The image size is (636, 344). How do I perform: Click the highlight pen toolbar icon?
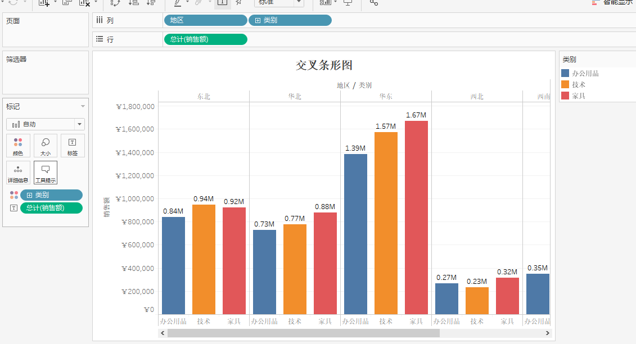point(178,3)
